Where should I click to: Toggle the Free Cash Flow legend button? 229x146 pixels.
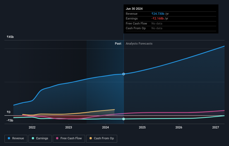[69, 138]
